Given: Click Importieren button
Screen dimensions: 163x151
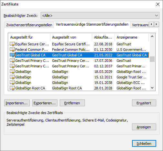Looking at the screenshot, I should click(x=17, y=103).
